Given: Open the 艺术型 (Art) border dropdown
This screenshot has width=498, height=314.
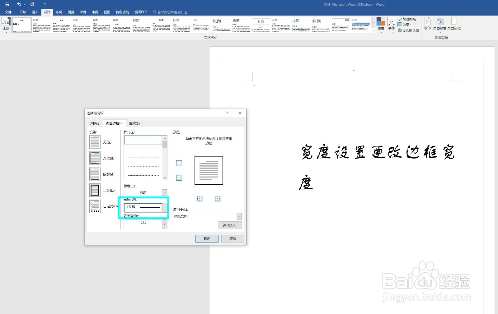Looking at the screenshot, I should pos(164,224).
